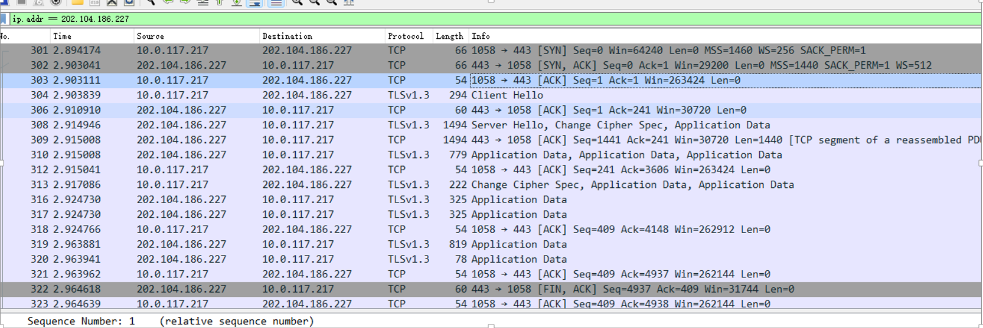Sort by the Time column header

[92, 36]
